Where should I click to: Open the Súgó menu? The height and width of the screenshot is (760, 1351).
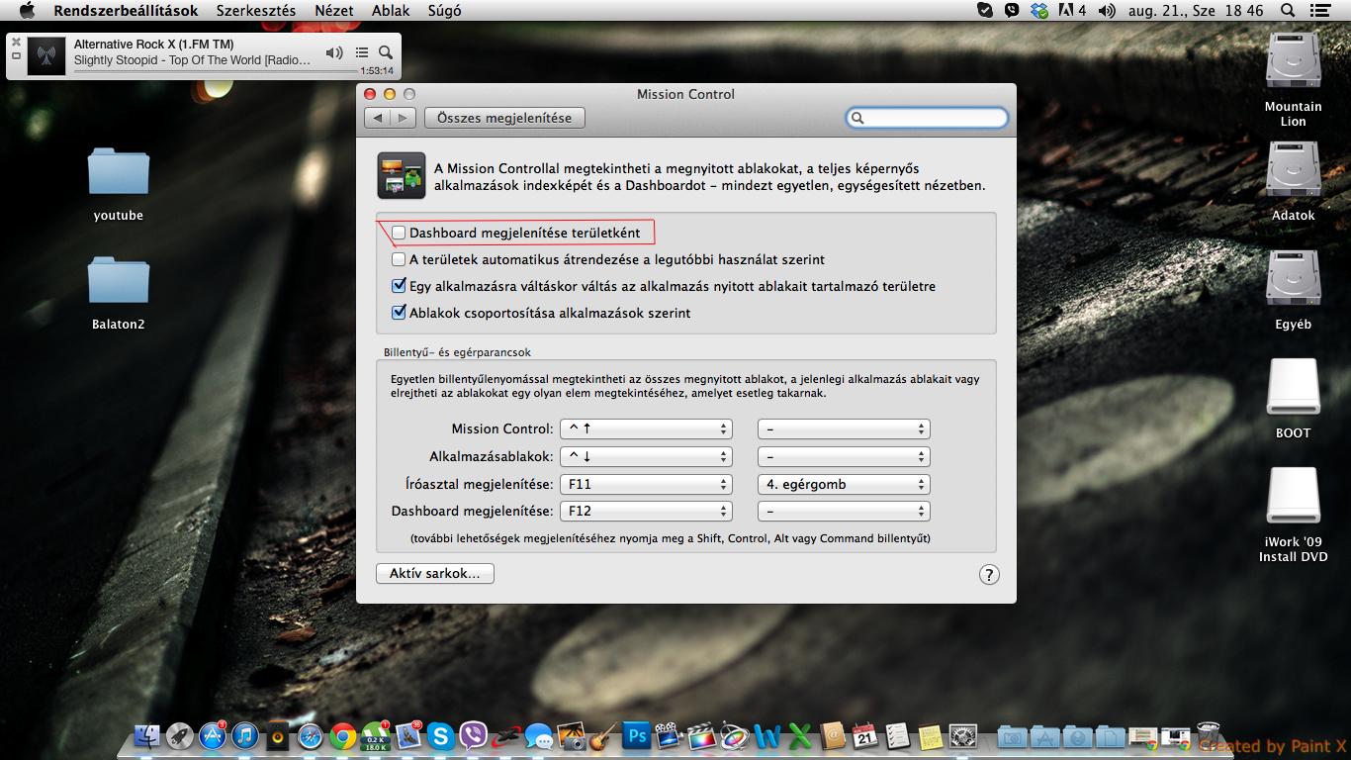(x=444, y=10)
